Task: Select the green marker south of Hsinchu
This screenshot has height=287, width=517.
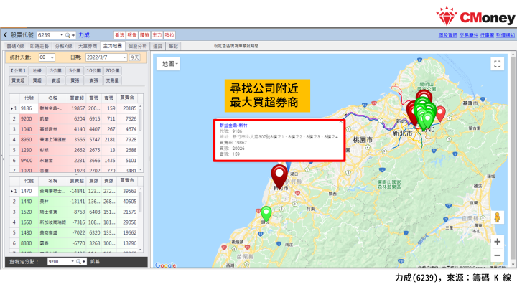Action: pos(266,214)
